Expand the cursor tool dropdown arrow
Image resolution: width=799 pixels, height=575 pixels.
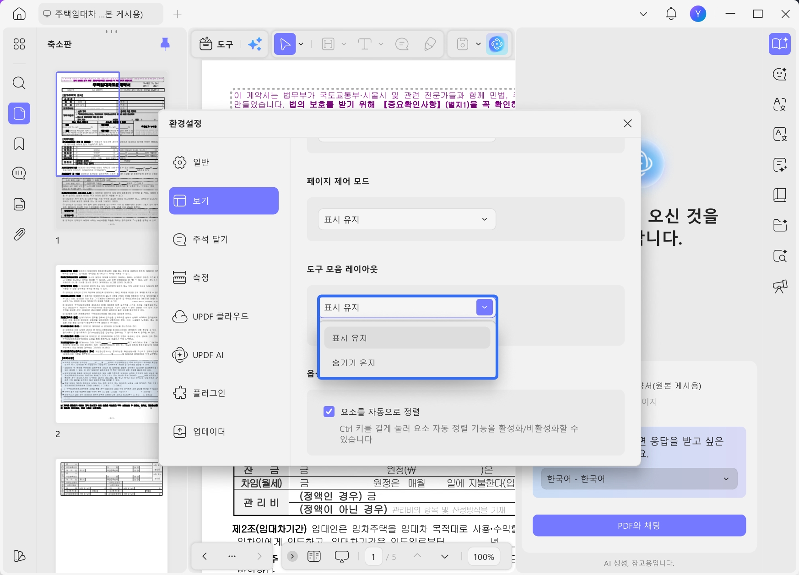(301, 44)
